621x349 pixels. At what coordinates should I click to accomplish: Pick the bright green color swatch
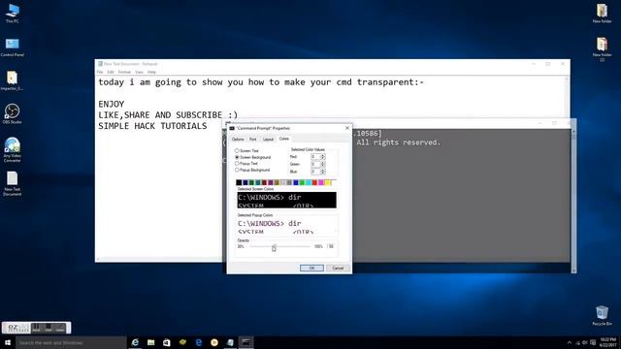tap(302, 182)
